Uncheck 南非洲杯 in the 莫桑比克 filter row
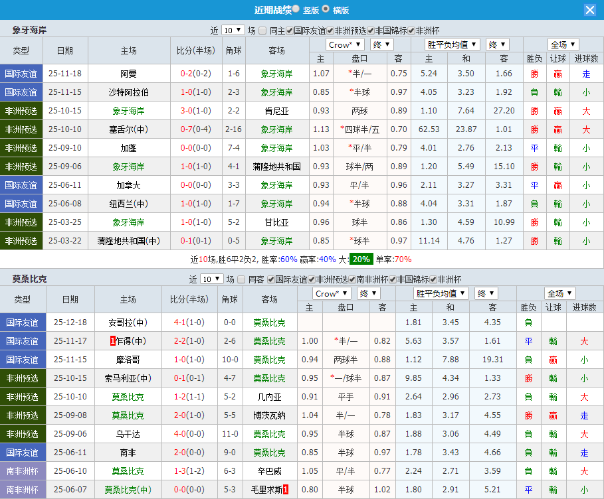Image resolution: width=604 pixels, height=499 pixels. click(x=353, y=279)
